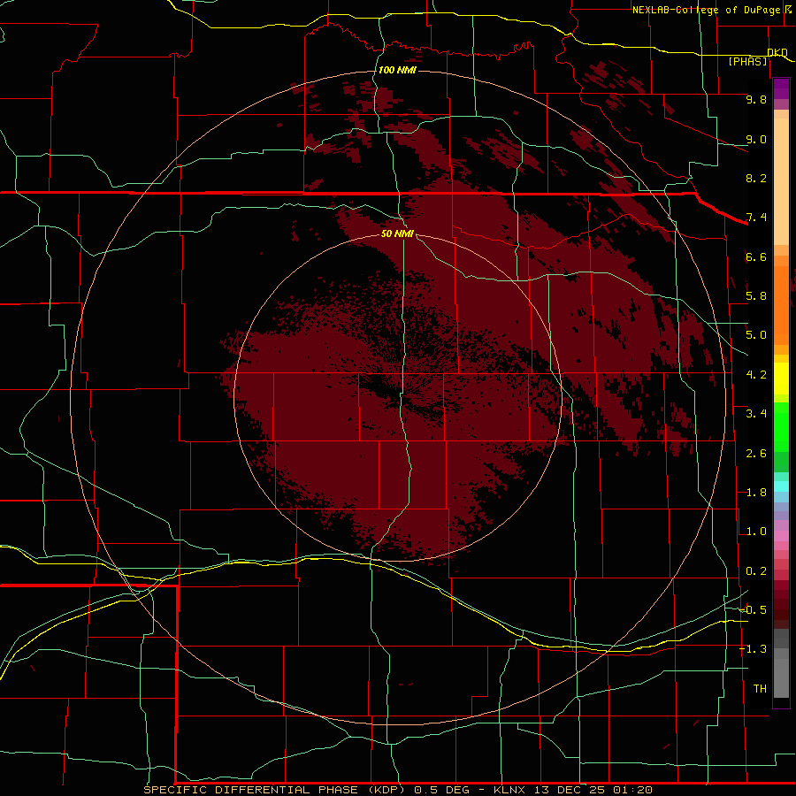The height and width of the screenshot is (796, 796).
Task: Click the 0.2 scale label
Action: point(756,571)
